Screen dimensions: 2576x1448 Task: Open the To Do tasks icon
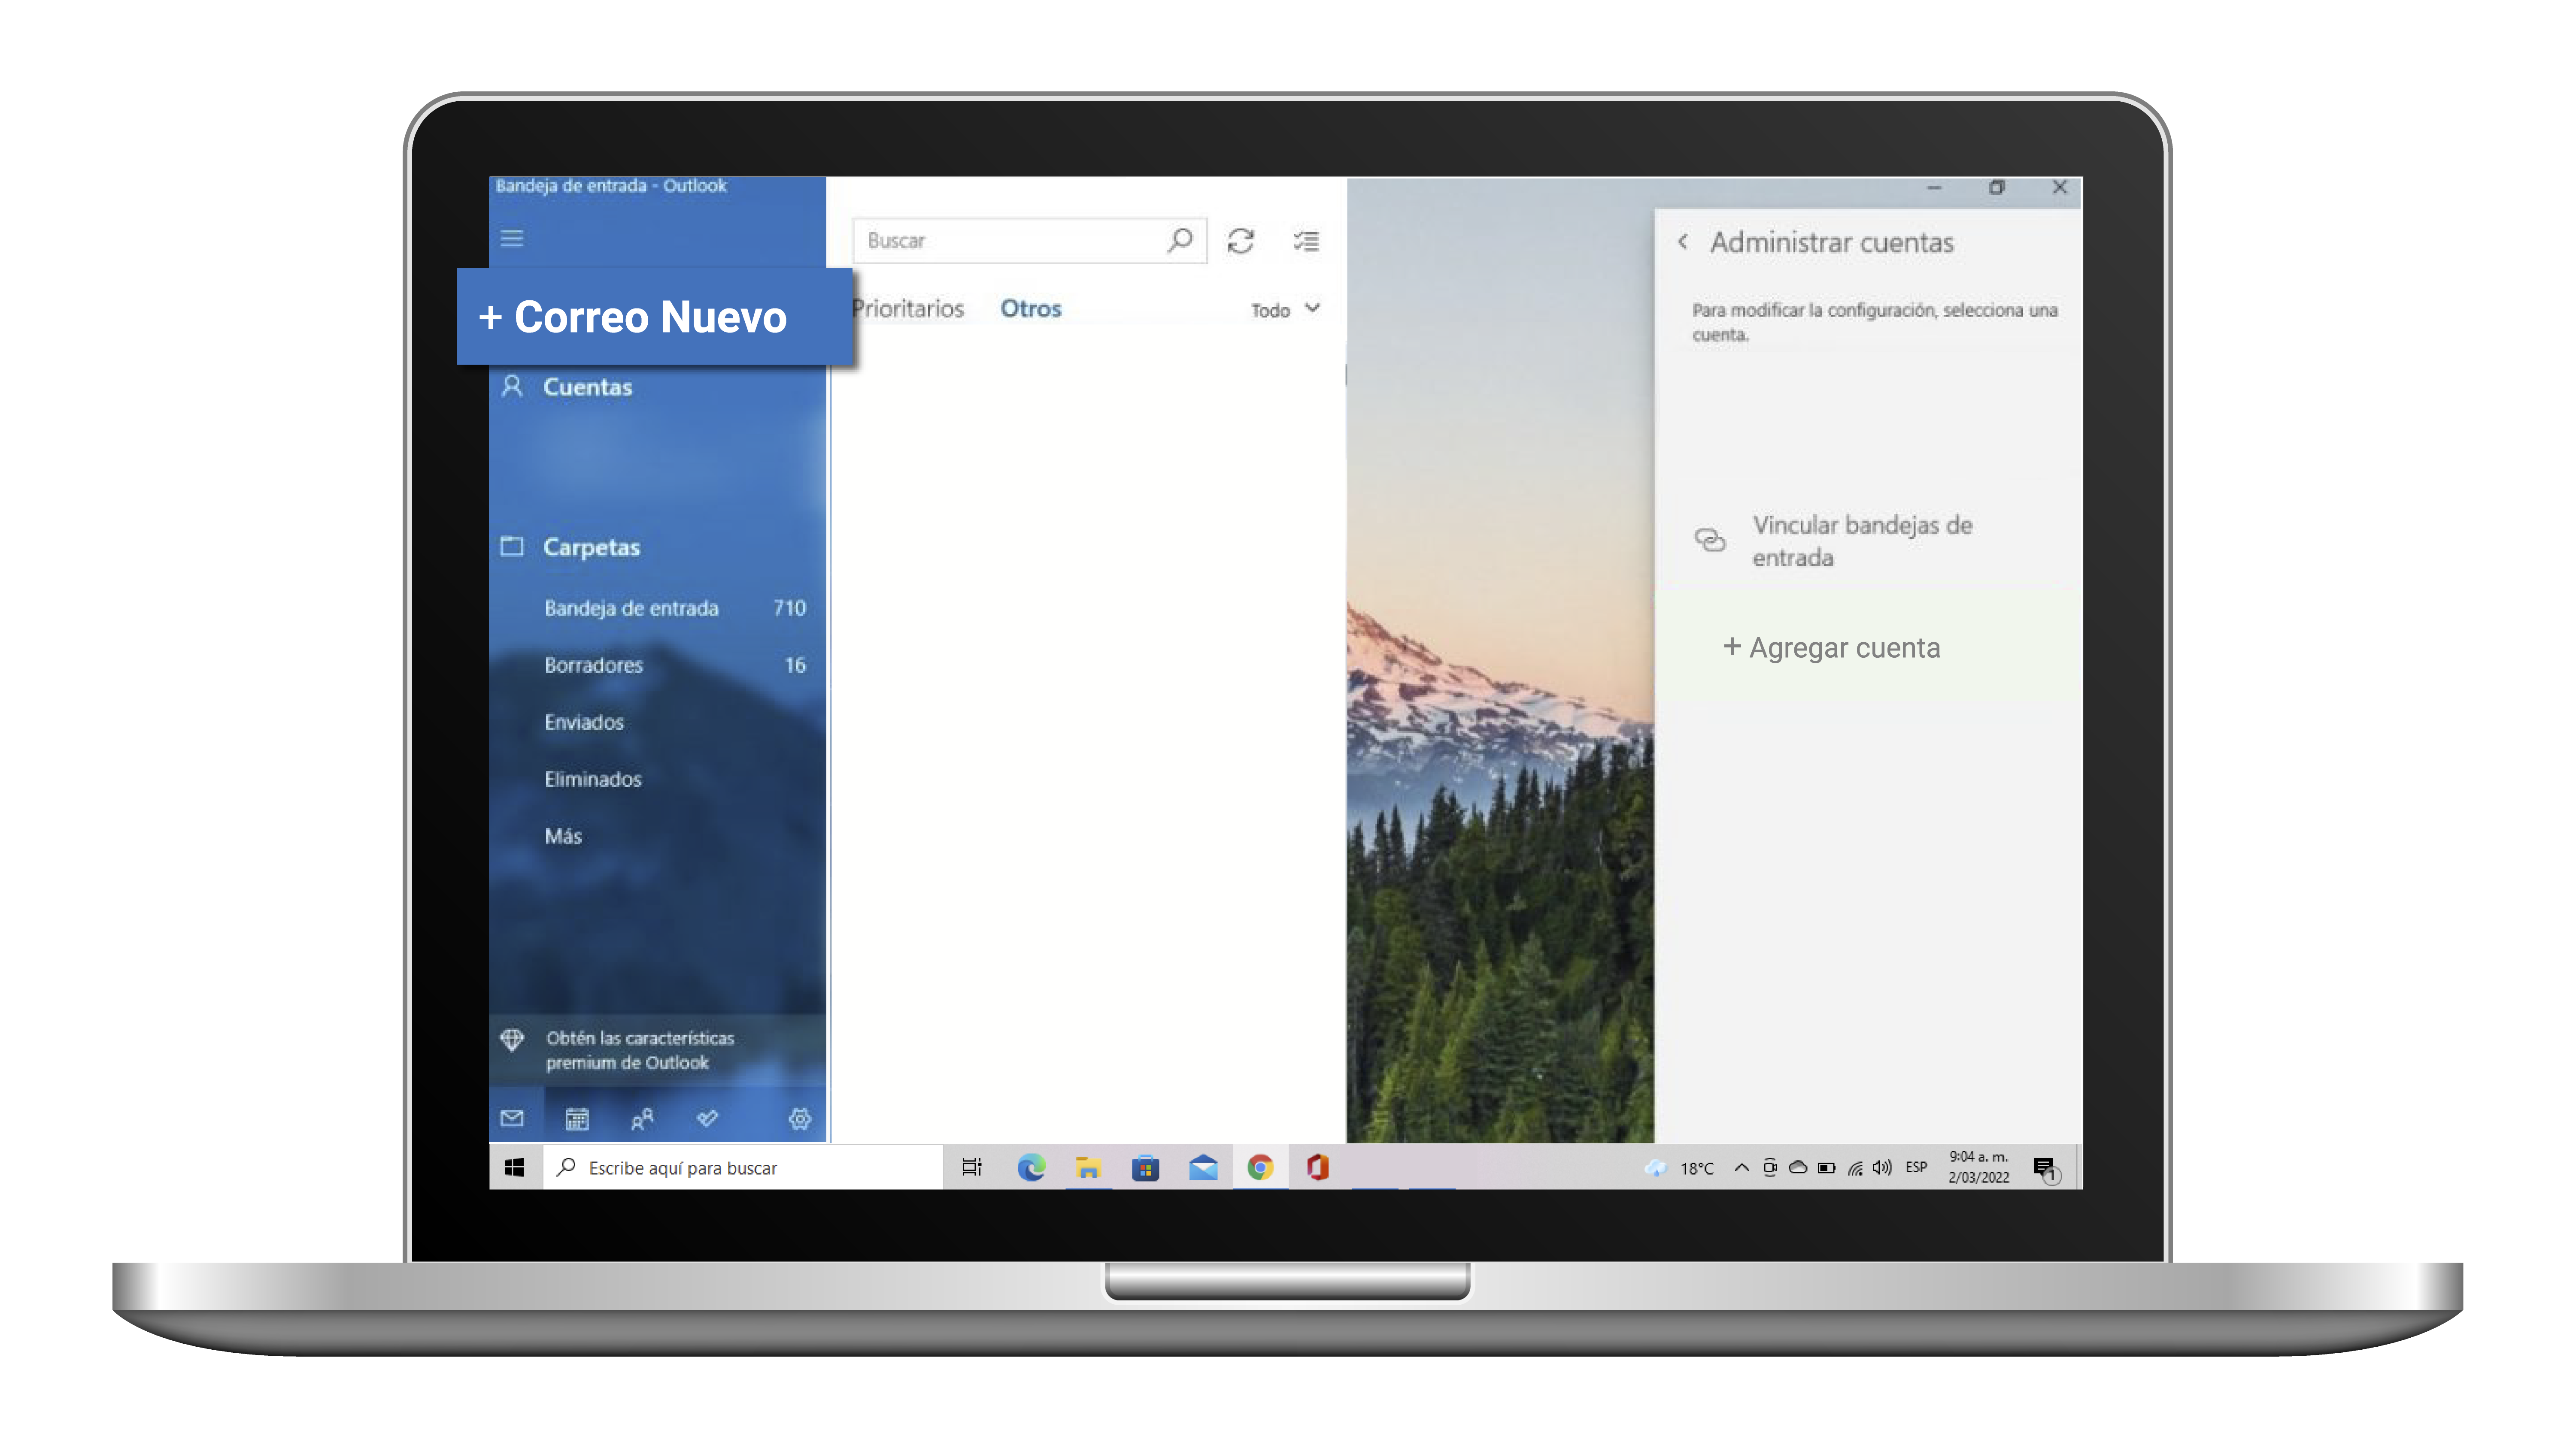(x=707, y=1118)
